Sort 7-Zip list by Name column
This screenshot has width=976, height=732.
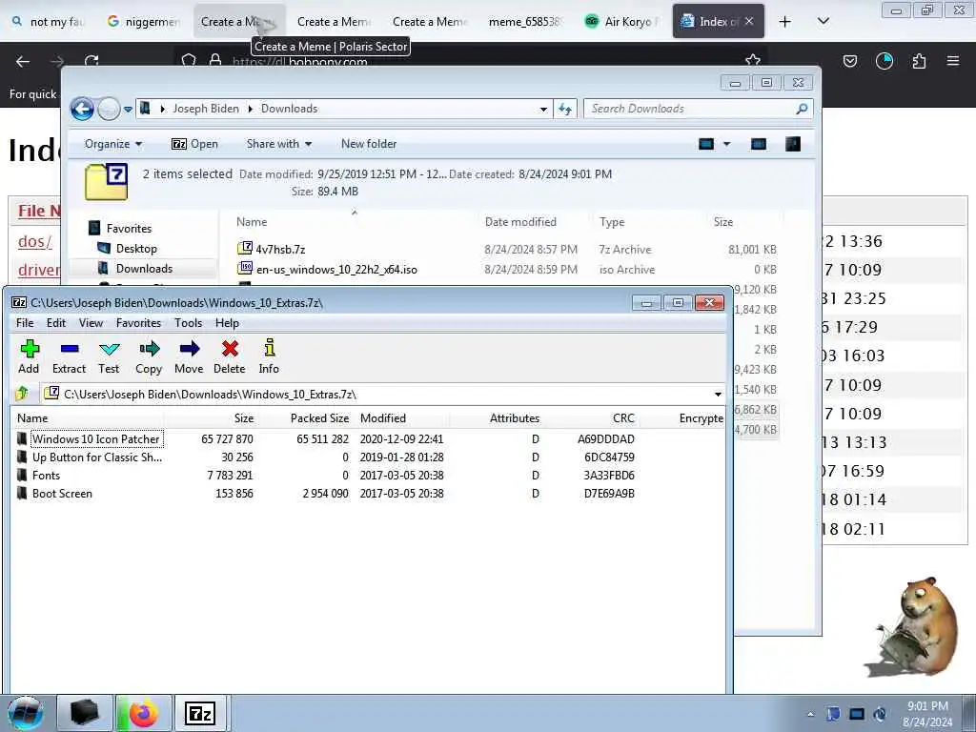pos(32,418)
